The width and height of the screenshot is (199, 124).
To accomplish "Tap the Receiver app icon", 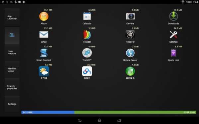I will pyautogui.click(x=130, y=34).
